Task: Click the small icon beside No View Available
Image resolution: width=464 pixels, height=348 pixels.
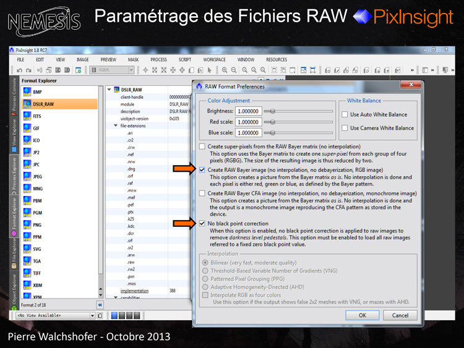Action: pos(100,315)
